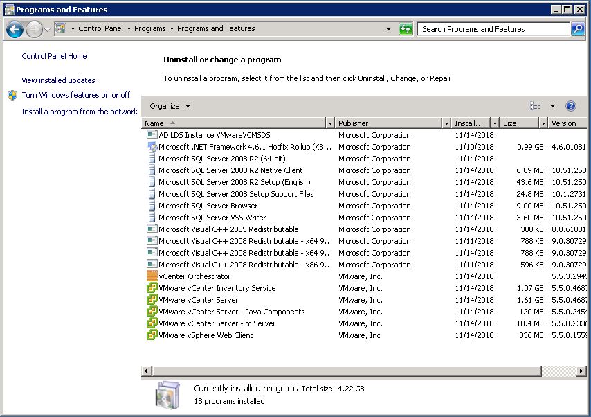Click the View installed updates link

58,80
